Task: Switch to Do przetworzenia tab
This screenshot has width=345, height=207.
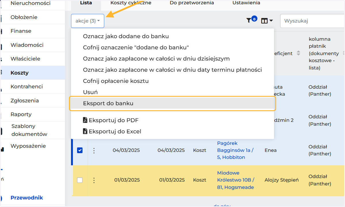Action: [192, 3]
